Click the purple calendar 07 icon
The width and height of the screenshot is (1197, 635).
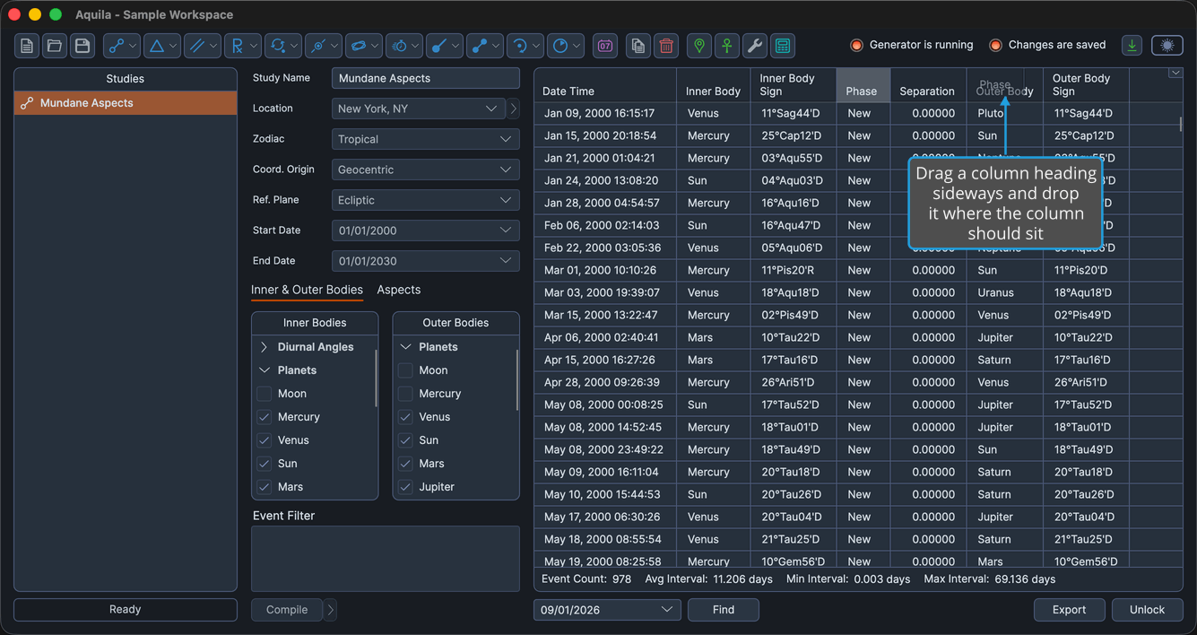point(605,46)
